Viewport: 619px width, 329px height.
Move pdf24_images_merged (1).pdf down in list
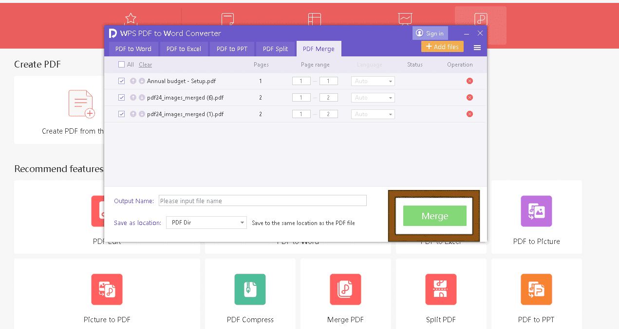click(142, 114)
